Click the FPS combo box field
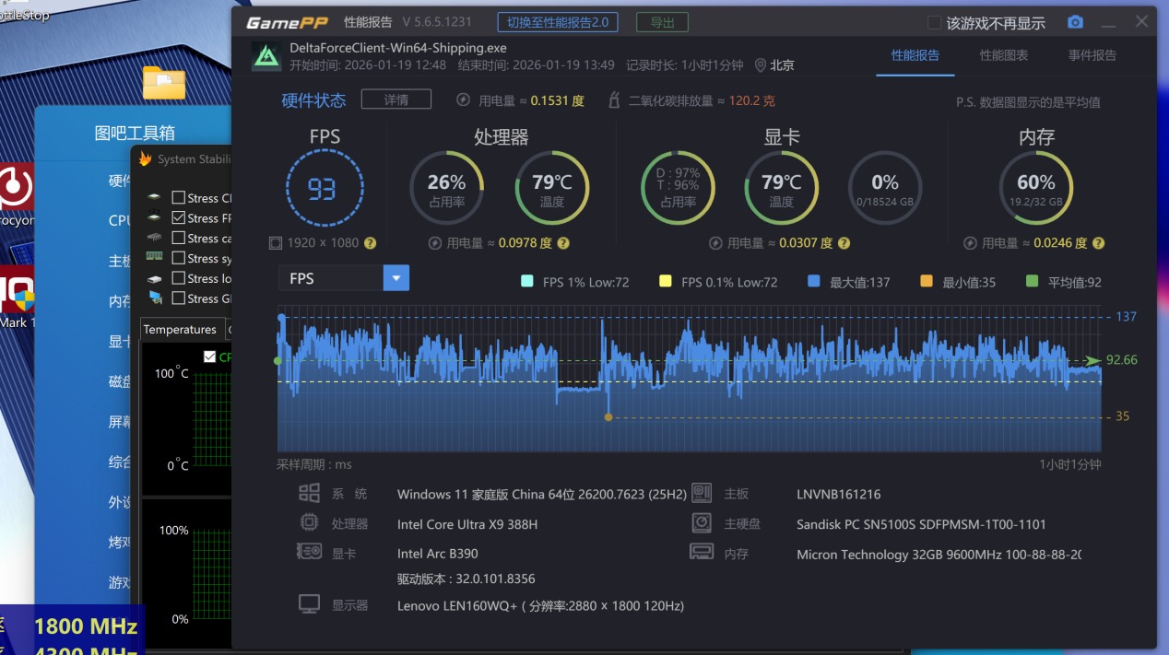Screen dimensions: 1169x655 click(330, 278)
